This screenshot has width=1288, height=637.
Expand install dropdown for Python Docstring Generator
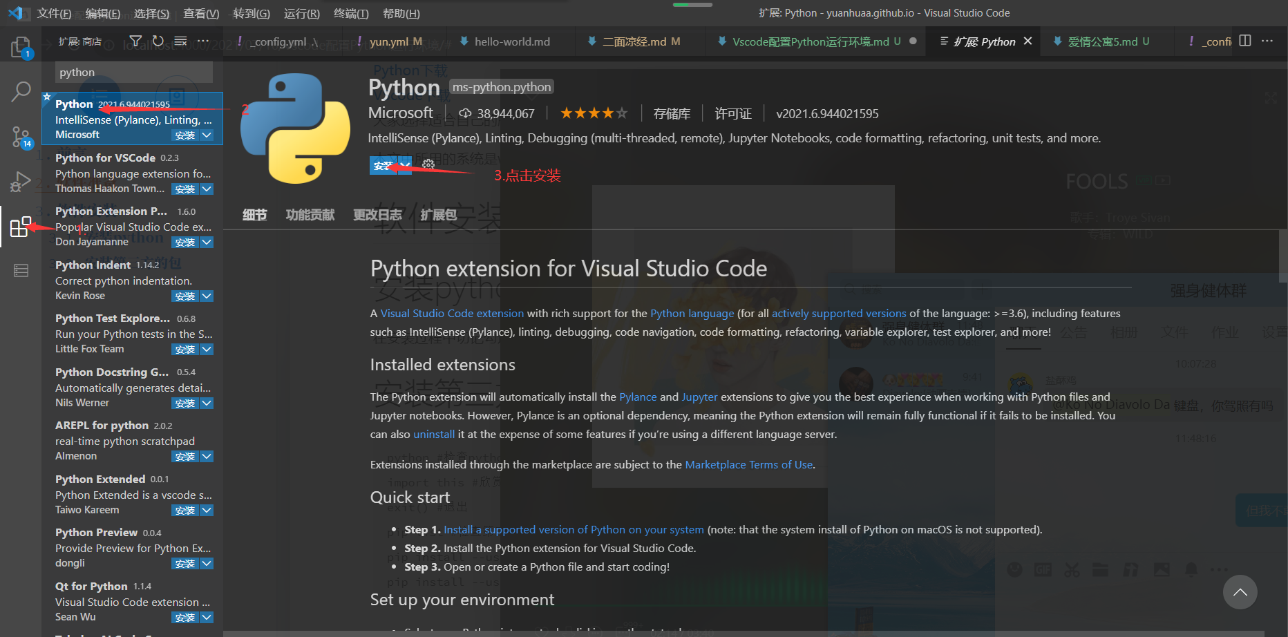[207, 403]
